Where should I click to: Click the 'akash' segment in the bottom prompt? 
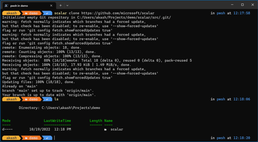11,138
